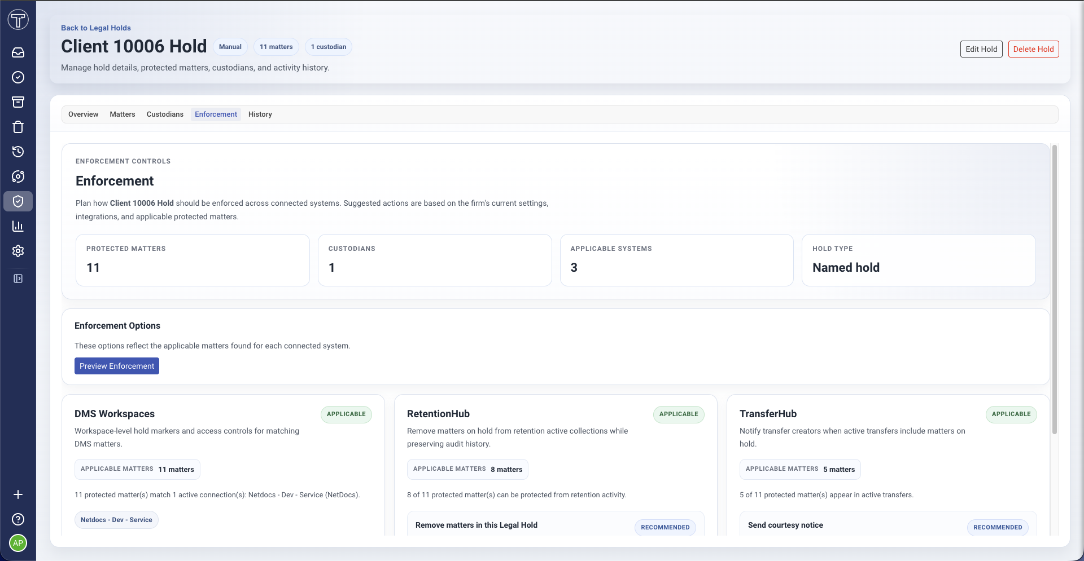
Task: Toggle the sidebar panel collapse icon
Action: pos(18,279)
